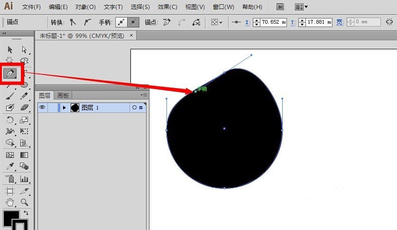Open Adobe Bridge via Br icon
Screen dimensions: 397x230
tap(280, 7)
